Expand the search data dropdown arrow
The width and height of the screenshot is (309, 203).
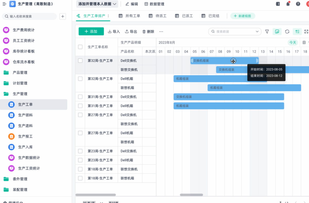[257, 31]
